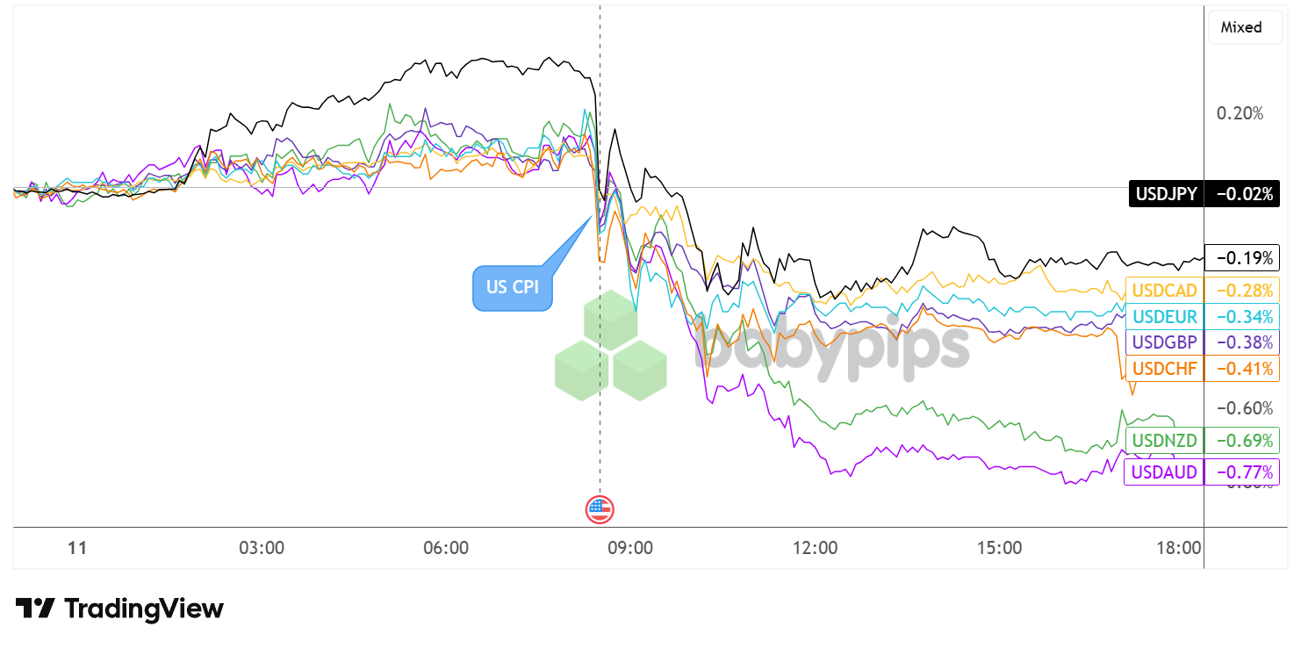Screen dimensions: 1301x648
Task: Click the -0.19% last value tag
Action: [1241, 257]
